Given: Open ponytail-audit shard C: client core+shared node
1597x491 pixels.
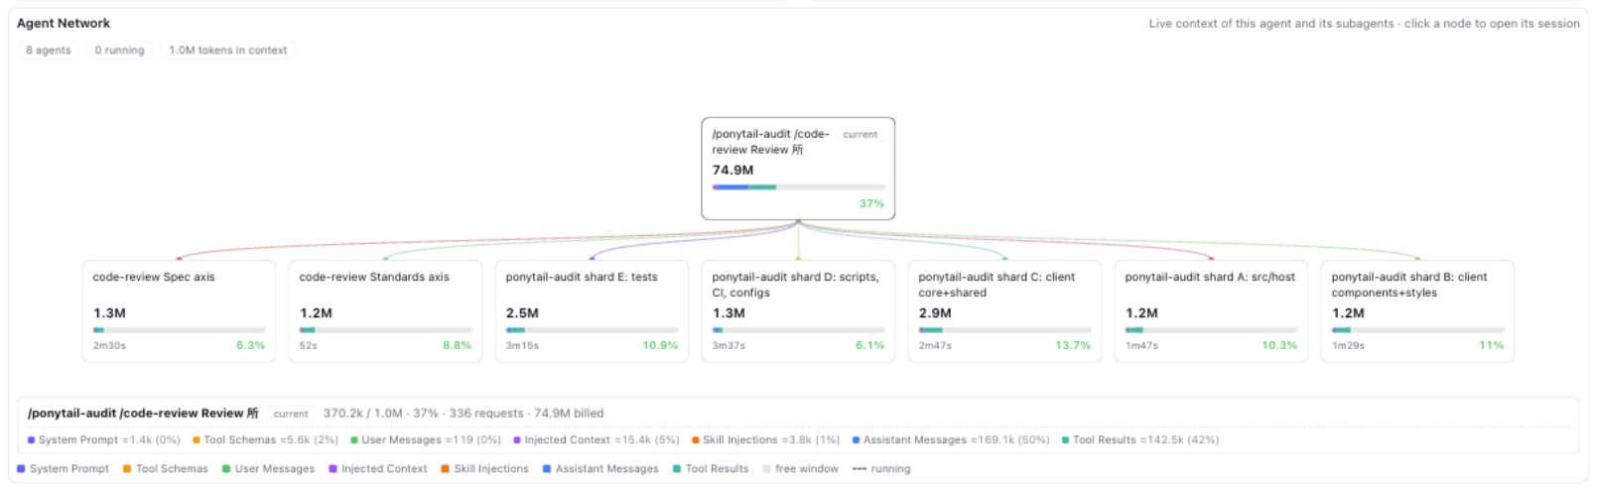Looking at the screenshot, I should click(x=1004, y=311).
